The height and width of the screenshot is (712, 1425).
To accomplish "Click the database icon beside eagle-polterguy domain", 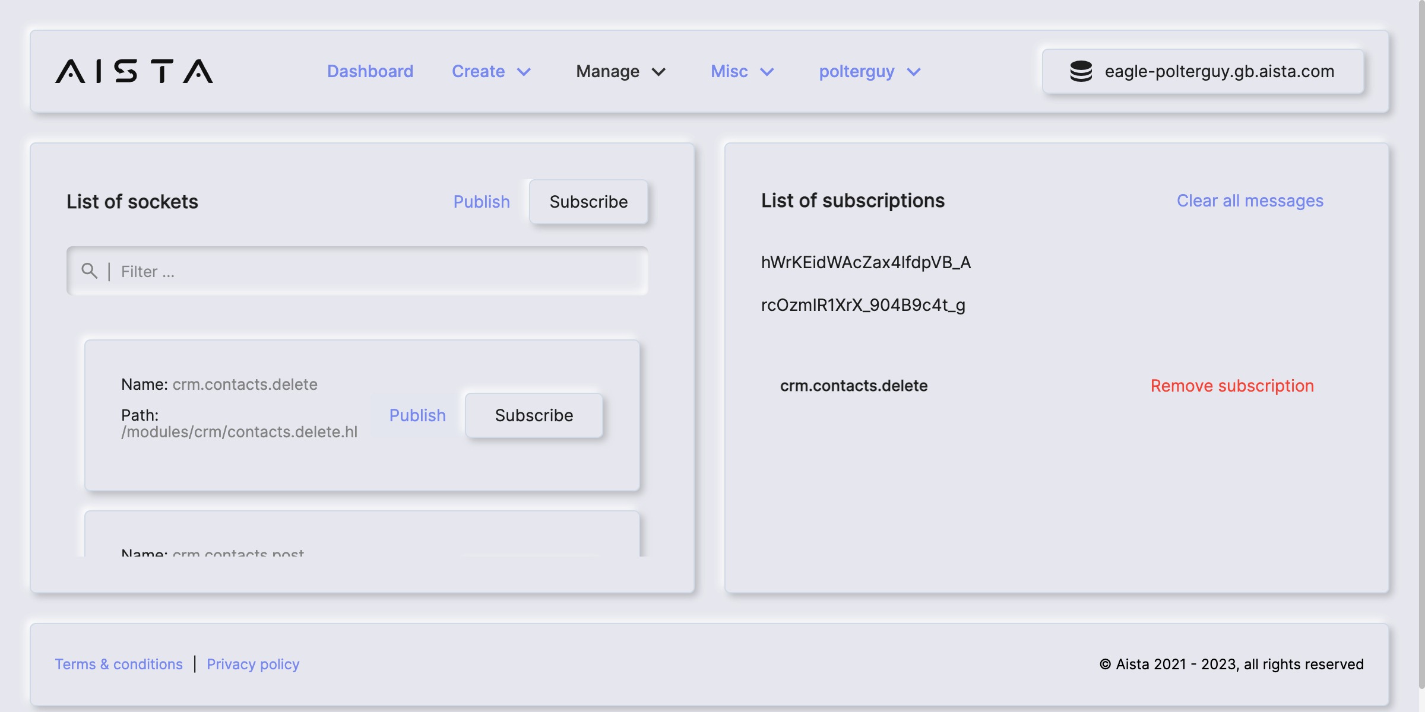I will click(x=1081, y=71).
